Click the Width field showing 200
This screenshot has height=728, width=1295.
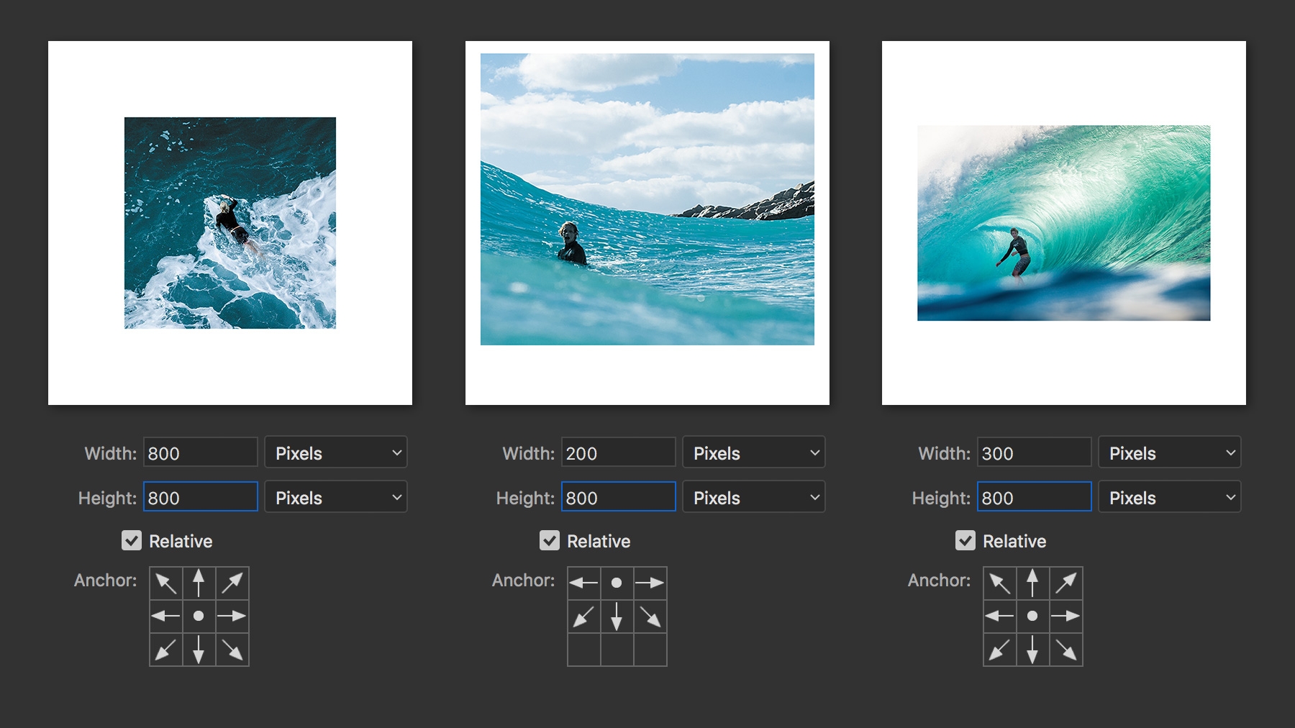coord(617,452)
